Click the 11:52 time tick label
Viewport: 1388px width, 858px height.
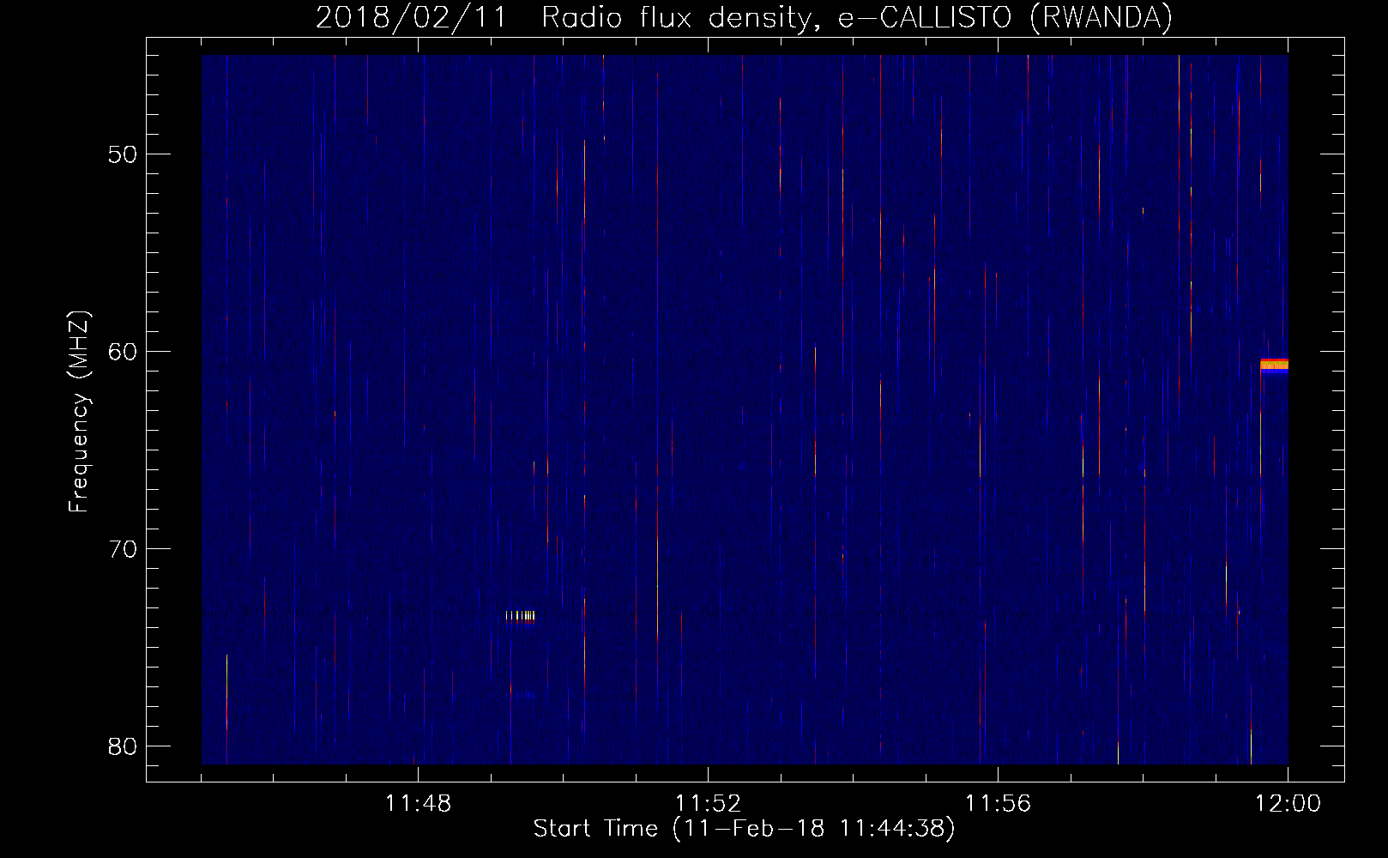708,804
